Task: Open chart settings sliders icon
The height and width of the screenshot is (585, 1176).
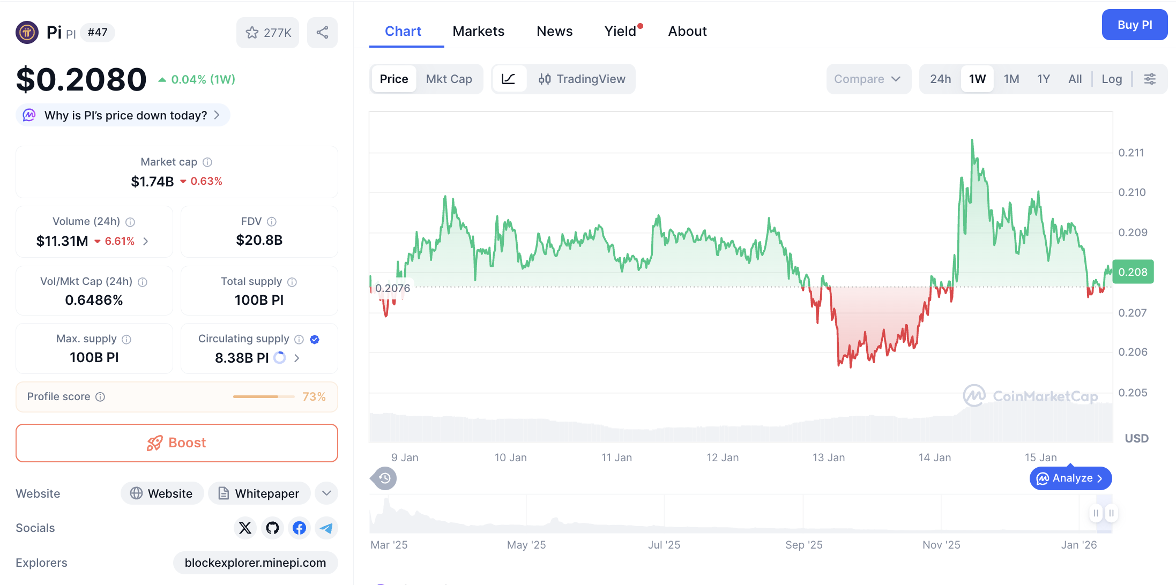Action: tap(1150, 79)
